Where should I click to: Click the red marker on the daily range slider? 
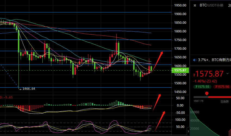pos(207,94)
